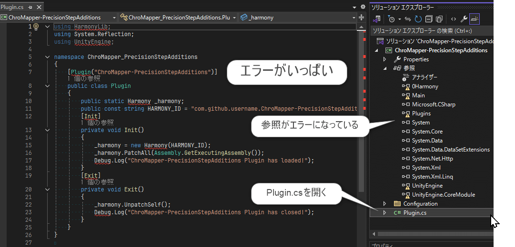This screenshot has height=247, width=515.
Task: Split the editor using the splitter icon
Action: pos(361,18)
